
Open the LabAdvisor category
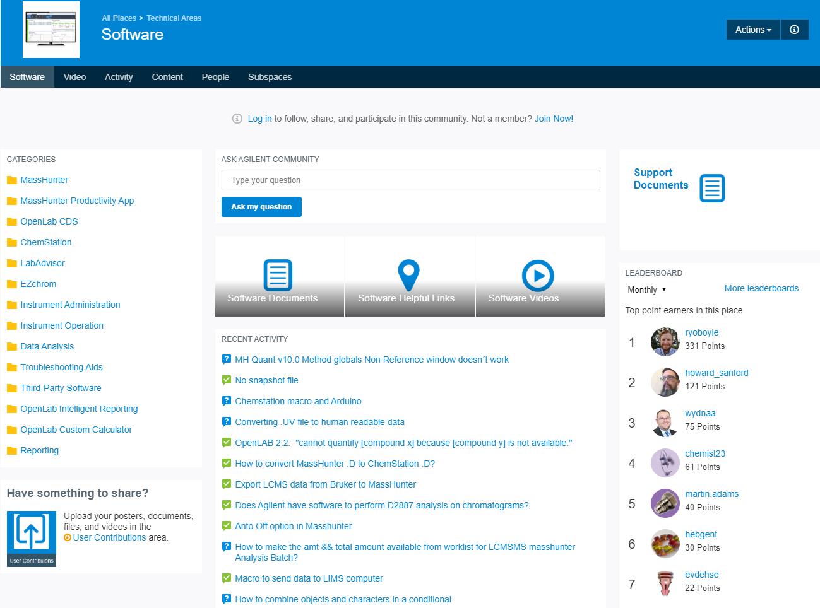pyautogui.click(x=42, y=263)
